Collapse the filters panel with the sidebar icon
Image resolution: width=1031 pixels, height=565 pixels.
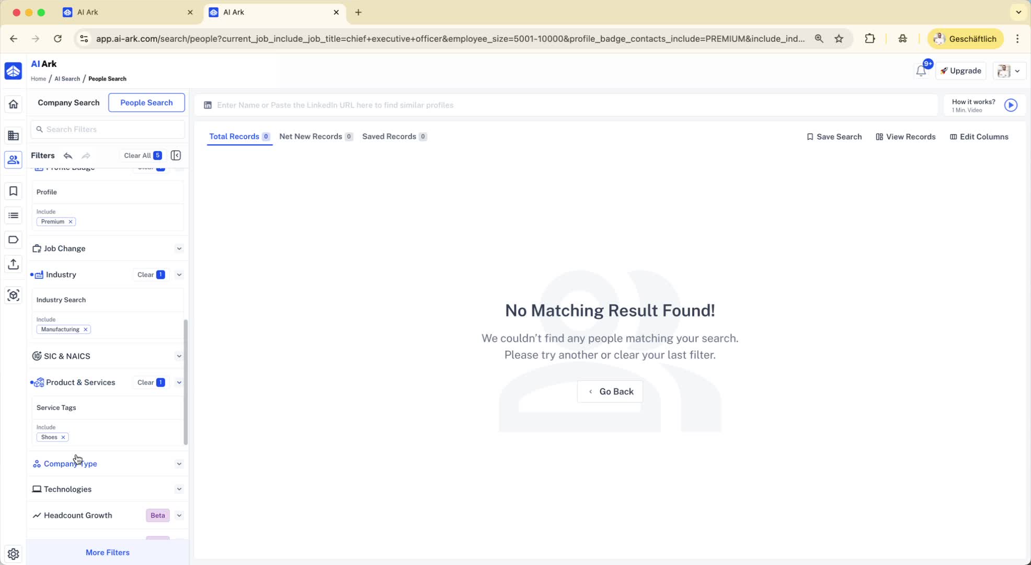(x=176, y=155)
